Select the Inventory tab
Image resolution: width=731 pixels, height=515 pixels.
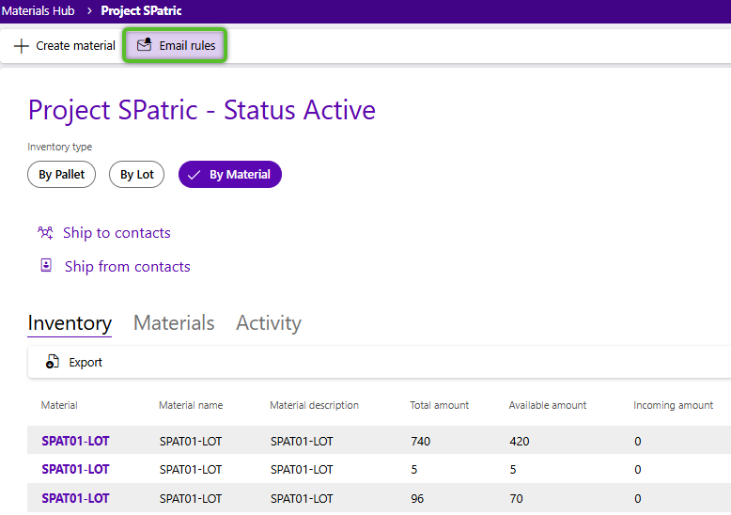[70, 323]
